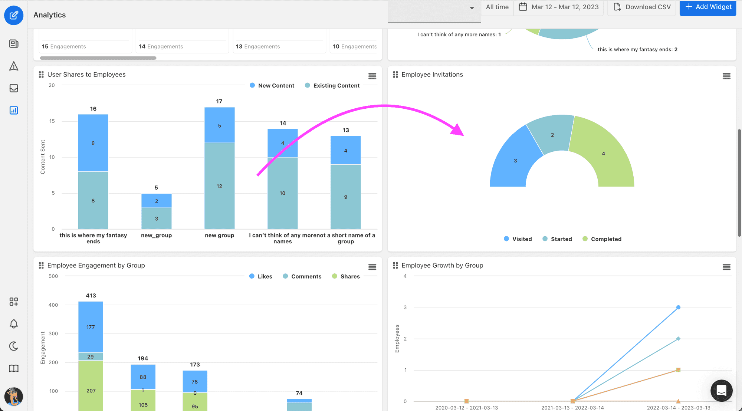Click the Started segment with value 2
Image resolution: width=742 pixels, height=411 pixels.
[552, 135]
